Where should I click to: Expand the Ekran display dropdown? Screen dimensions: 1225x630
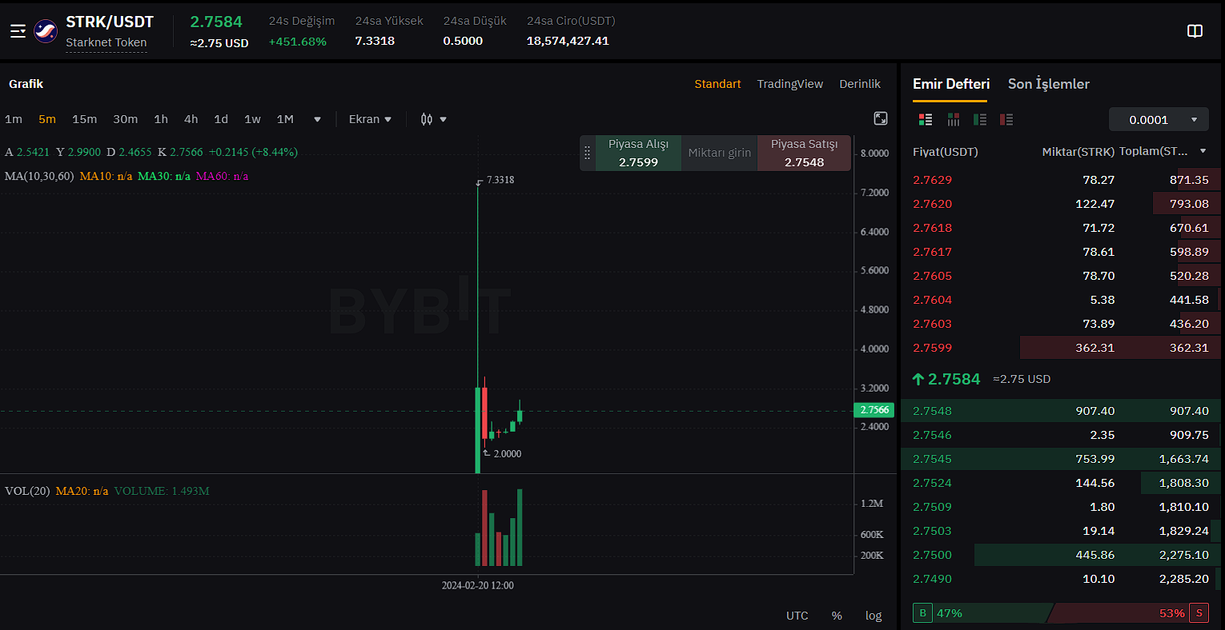coord(370,119)
